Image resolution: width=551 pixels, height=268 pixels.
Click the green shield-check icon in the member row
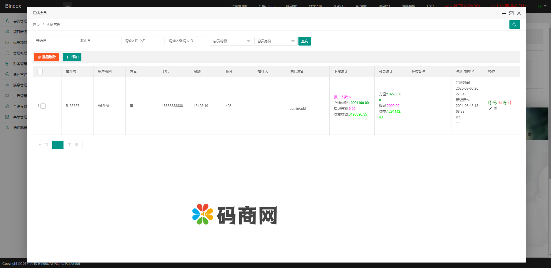(x=495, y=103)
